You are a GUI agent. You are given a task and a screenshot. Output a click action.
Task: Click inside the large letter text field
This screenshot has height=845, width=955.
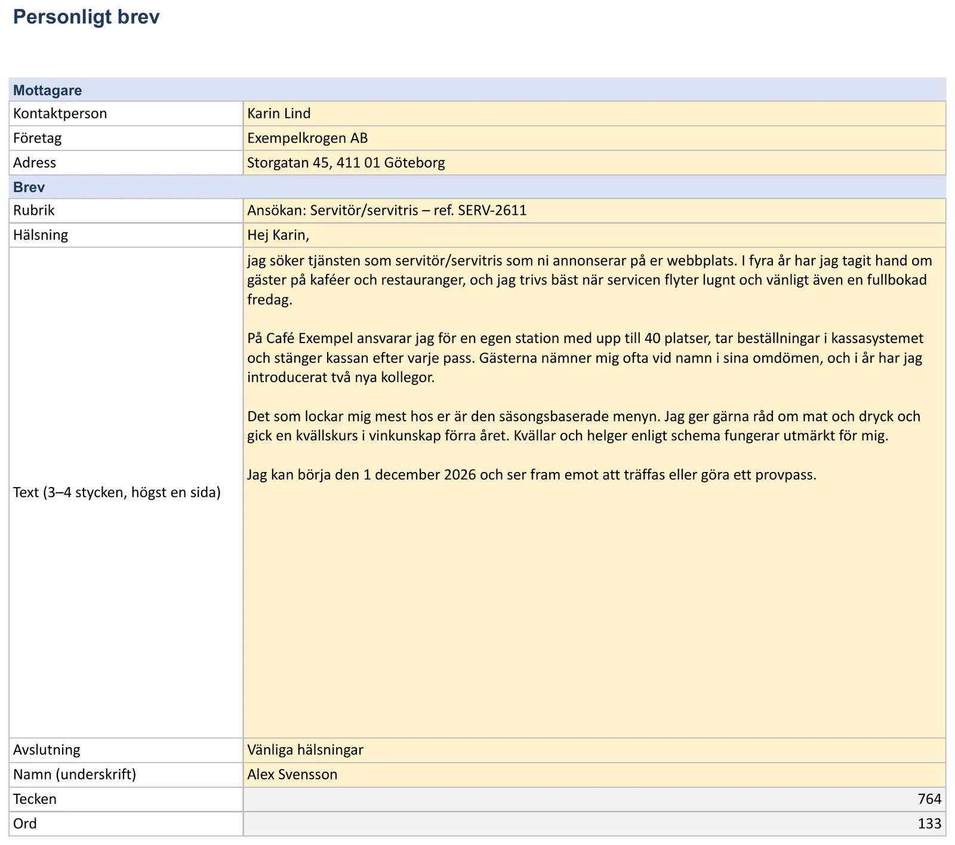594,492
